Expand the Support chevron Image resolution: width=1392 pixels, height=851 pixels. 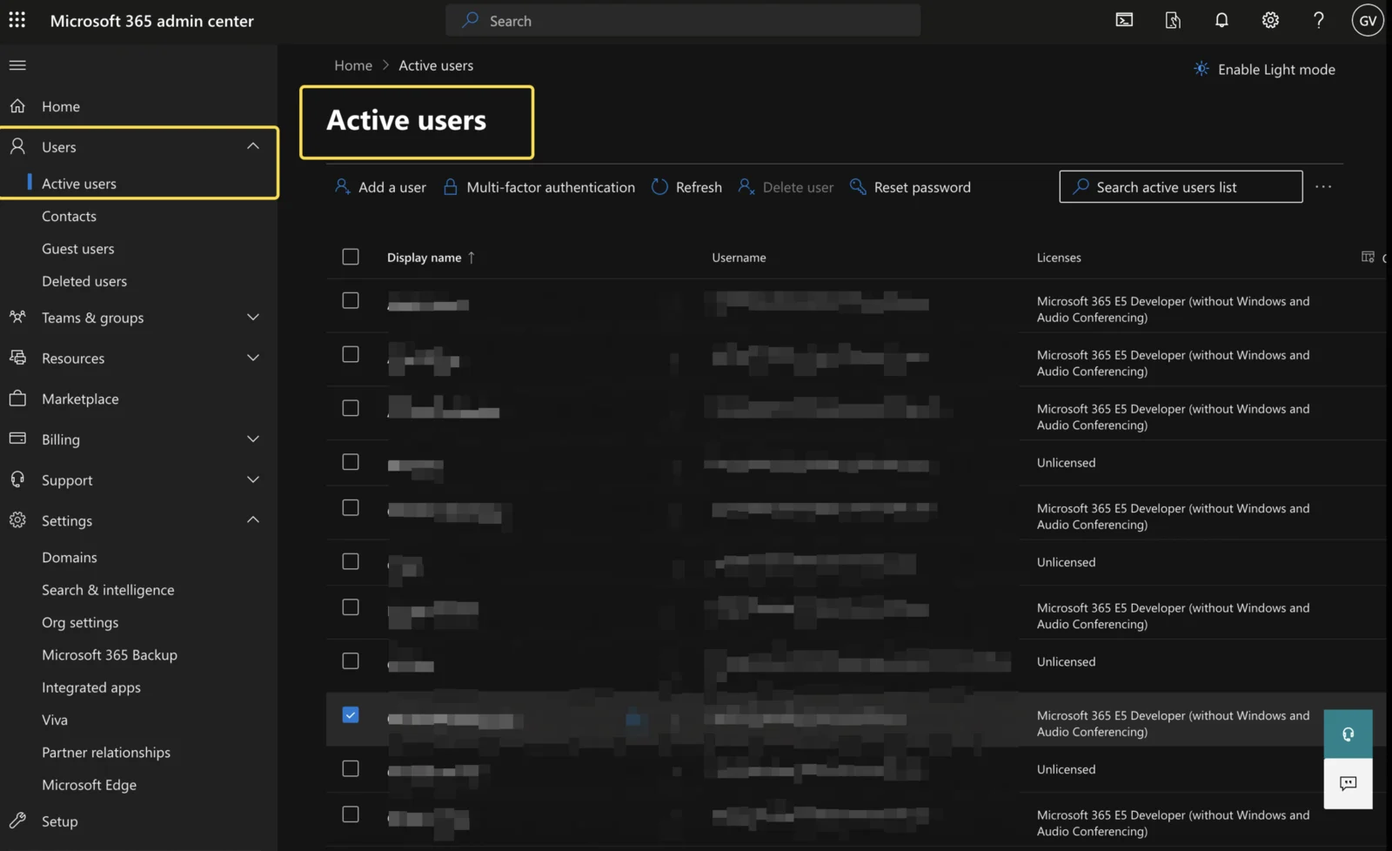pyautogui.click(x=253, y=479)
